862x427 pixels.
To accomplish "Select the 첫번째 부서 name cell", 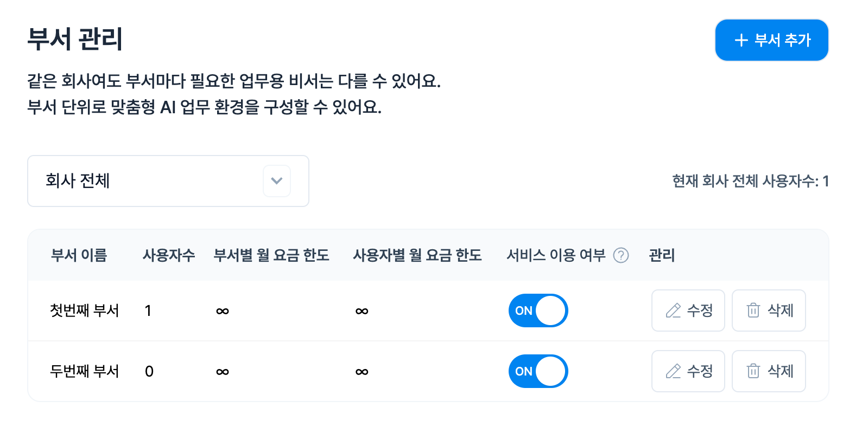I will [x=84, y=310].
